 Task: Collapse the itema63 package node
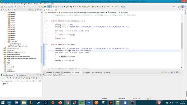click(x=7, y=42)
